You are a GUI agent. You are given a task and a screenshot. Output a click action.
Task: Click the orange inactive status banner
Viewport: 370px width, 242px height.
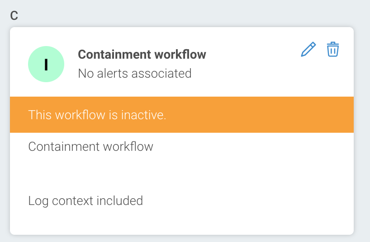pos(226,115)
